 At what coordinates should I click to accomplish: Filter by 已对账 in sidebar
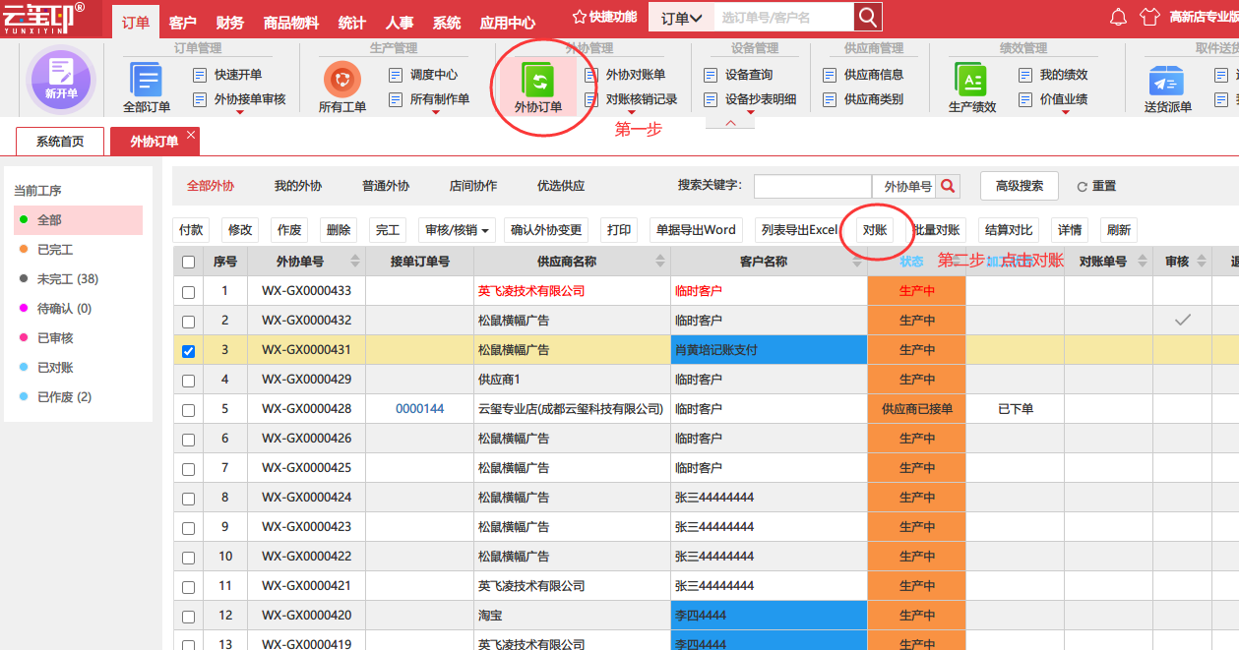point(55,368)
